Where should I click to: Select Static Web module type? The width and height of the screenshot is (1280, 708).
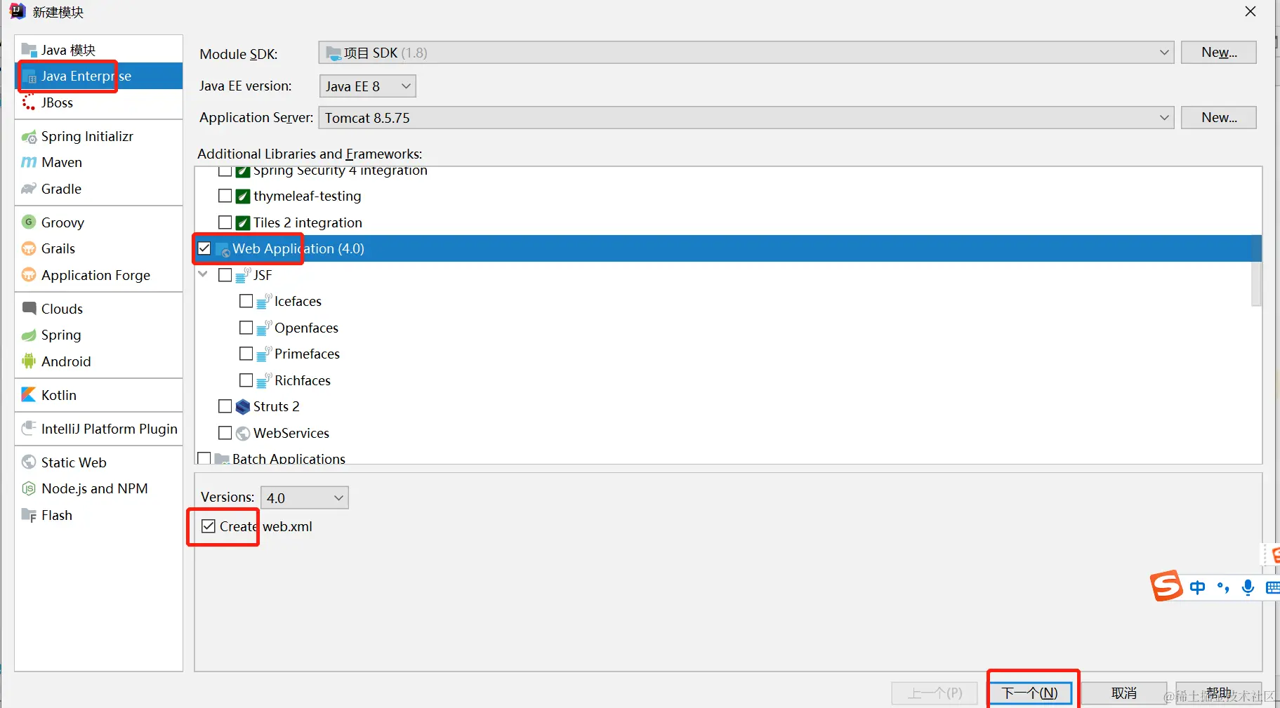98,462
